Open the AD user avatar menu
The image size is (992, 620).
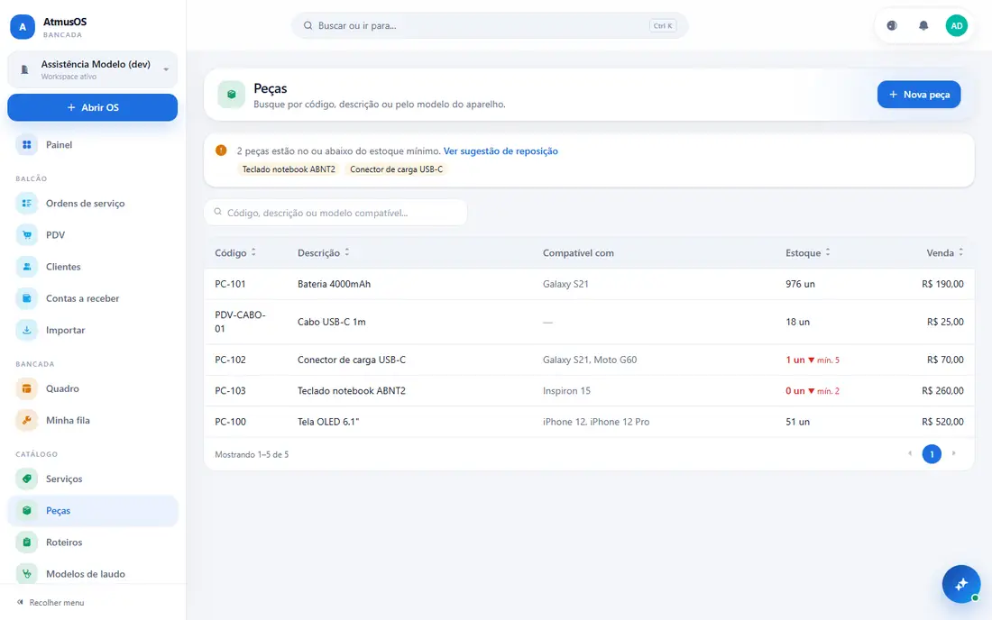[956, 26]
